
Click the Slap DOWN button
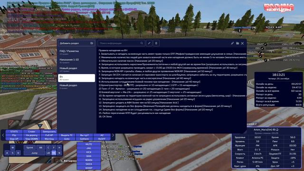pos(32,139)
